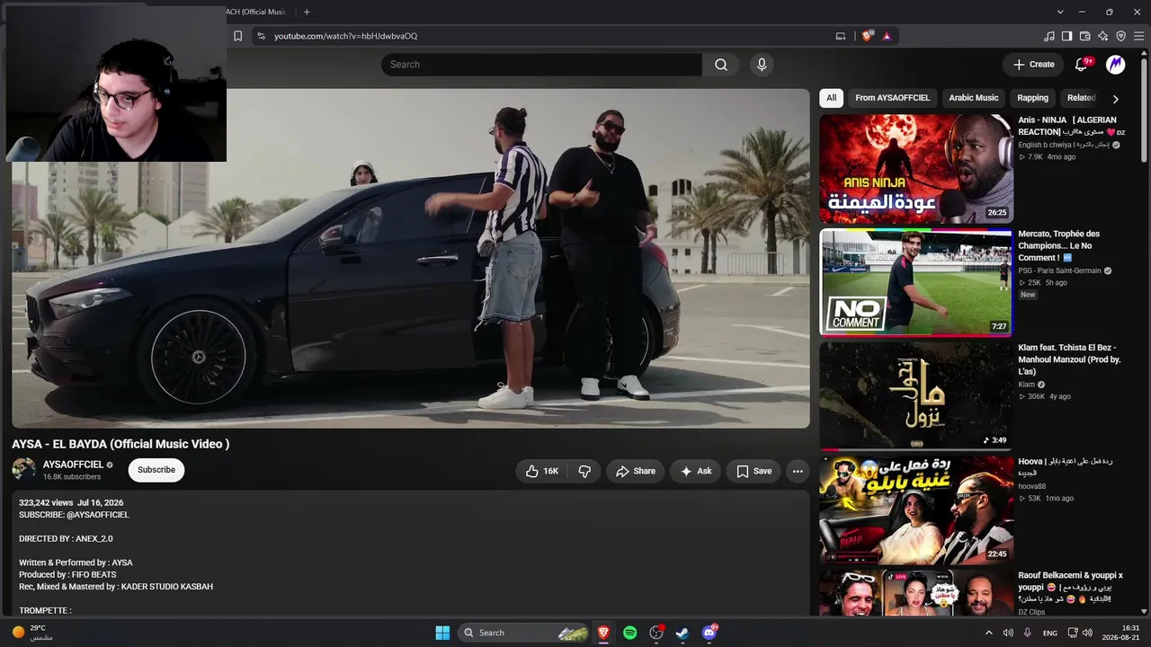Click the 323,242 views text
This screenshot has height=647, width=1151.
click(46, 503)
